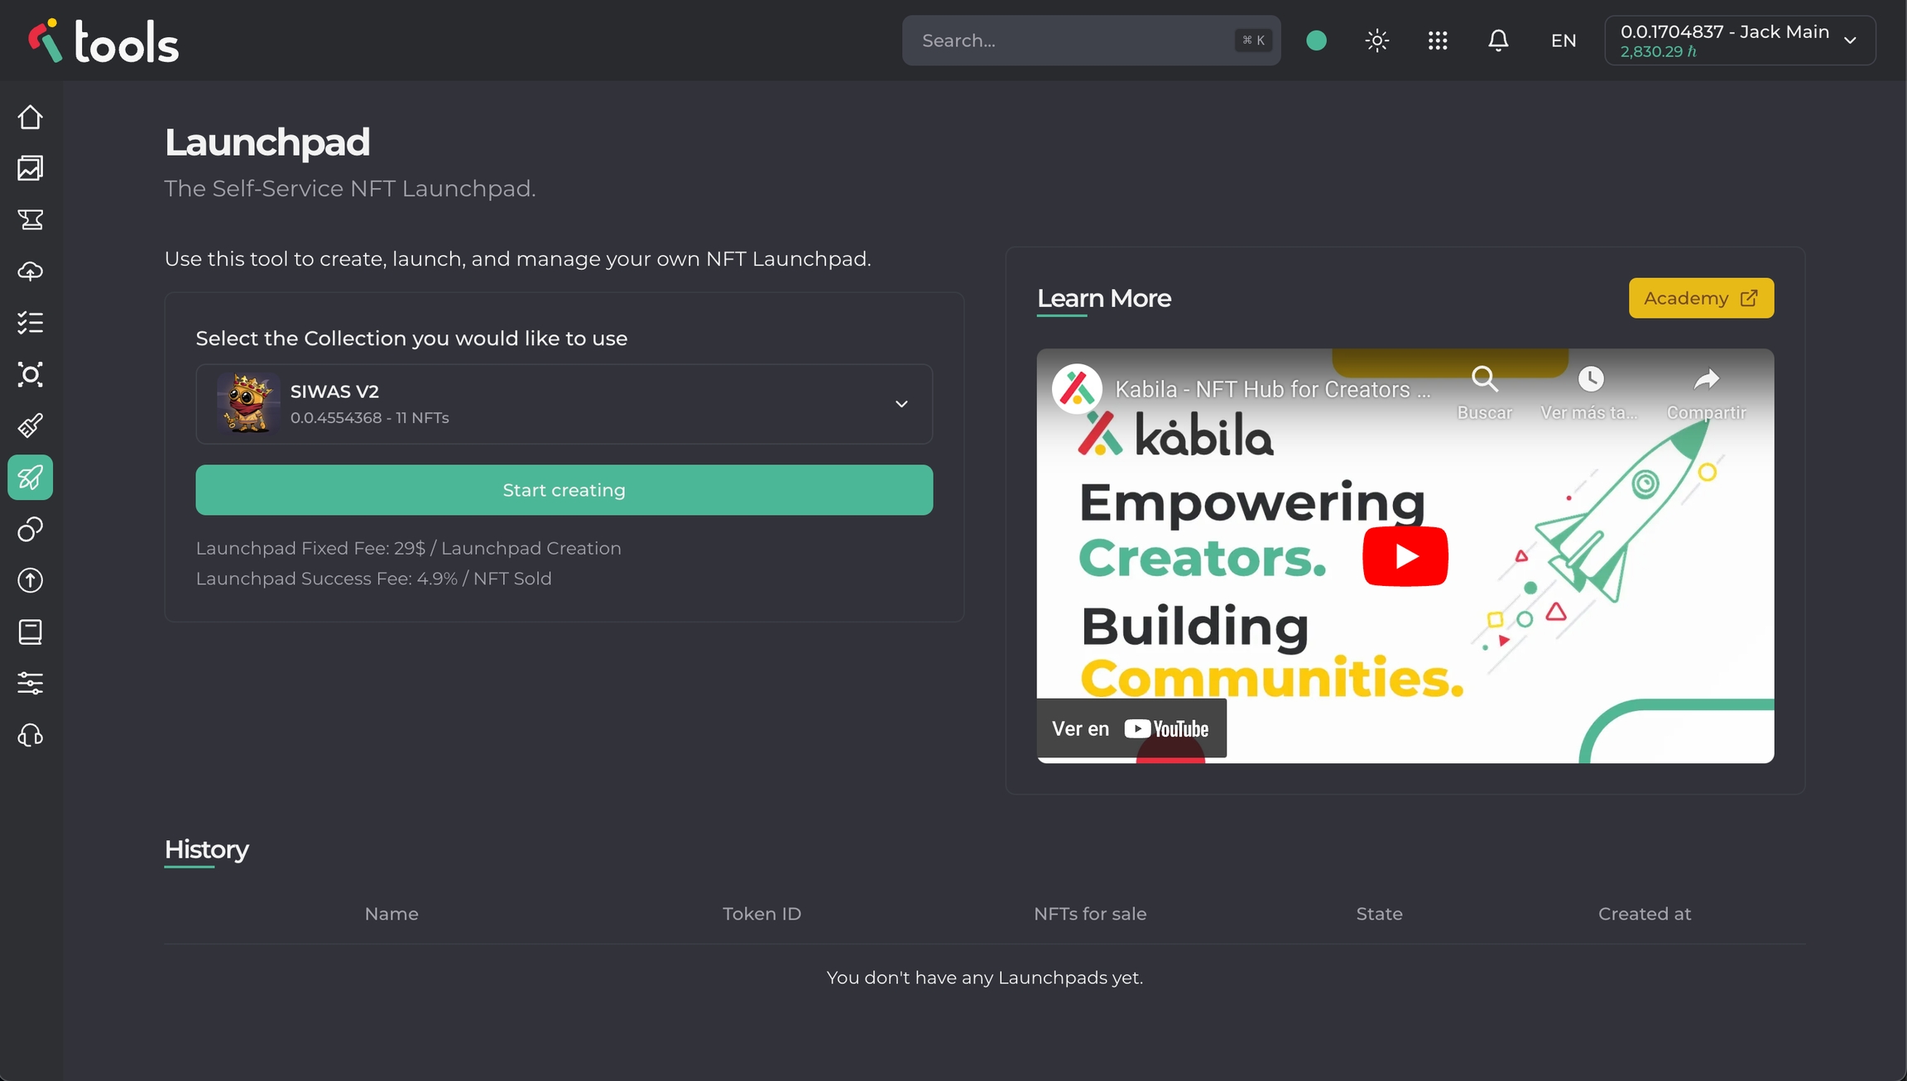This screenshot has width=1907, height=1081.
Task: Click the Start creating button
Action: click(x=564, y=490)
